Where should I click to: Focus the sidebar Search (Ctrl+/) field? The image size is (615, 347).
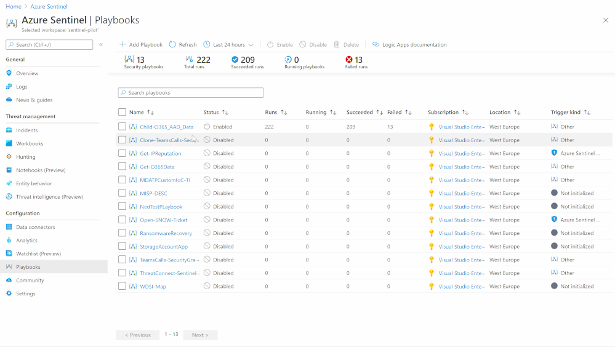tap(49, 45)
